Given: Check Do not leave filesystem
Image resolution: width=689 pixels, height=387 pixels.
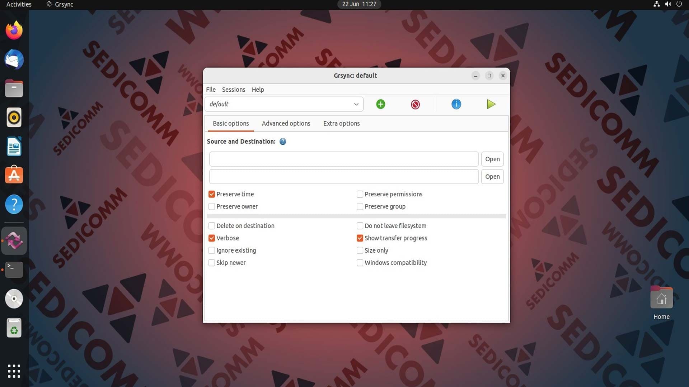Looking at the screenshot, I should point(360,226).
